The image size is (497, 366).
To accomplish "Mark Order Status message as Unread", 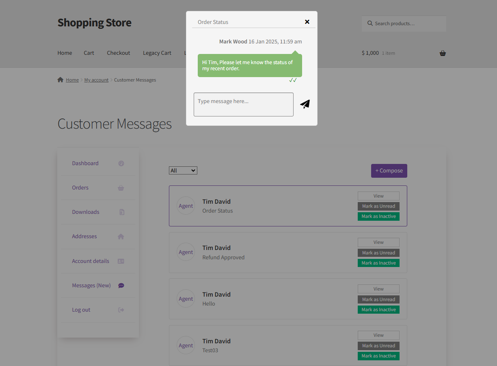I will [378, 206].
